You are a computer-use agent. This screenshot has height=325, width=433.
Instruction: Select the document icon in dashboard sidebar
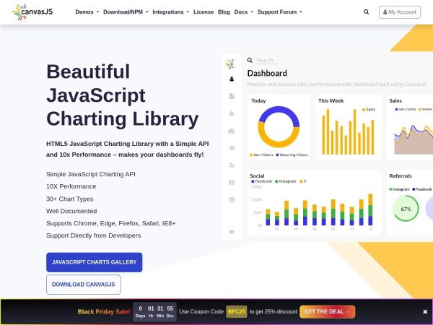[x=231, y=96]
